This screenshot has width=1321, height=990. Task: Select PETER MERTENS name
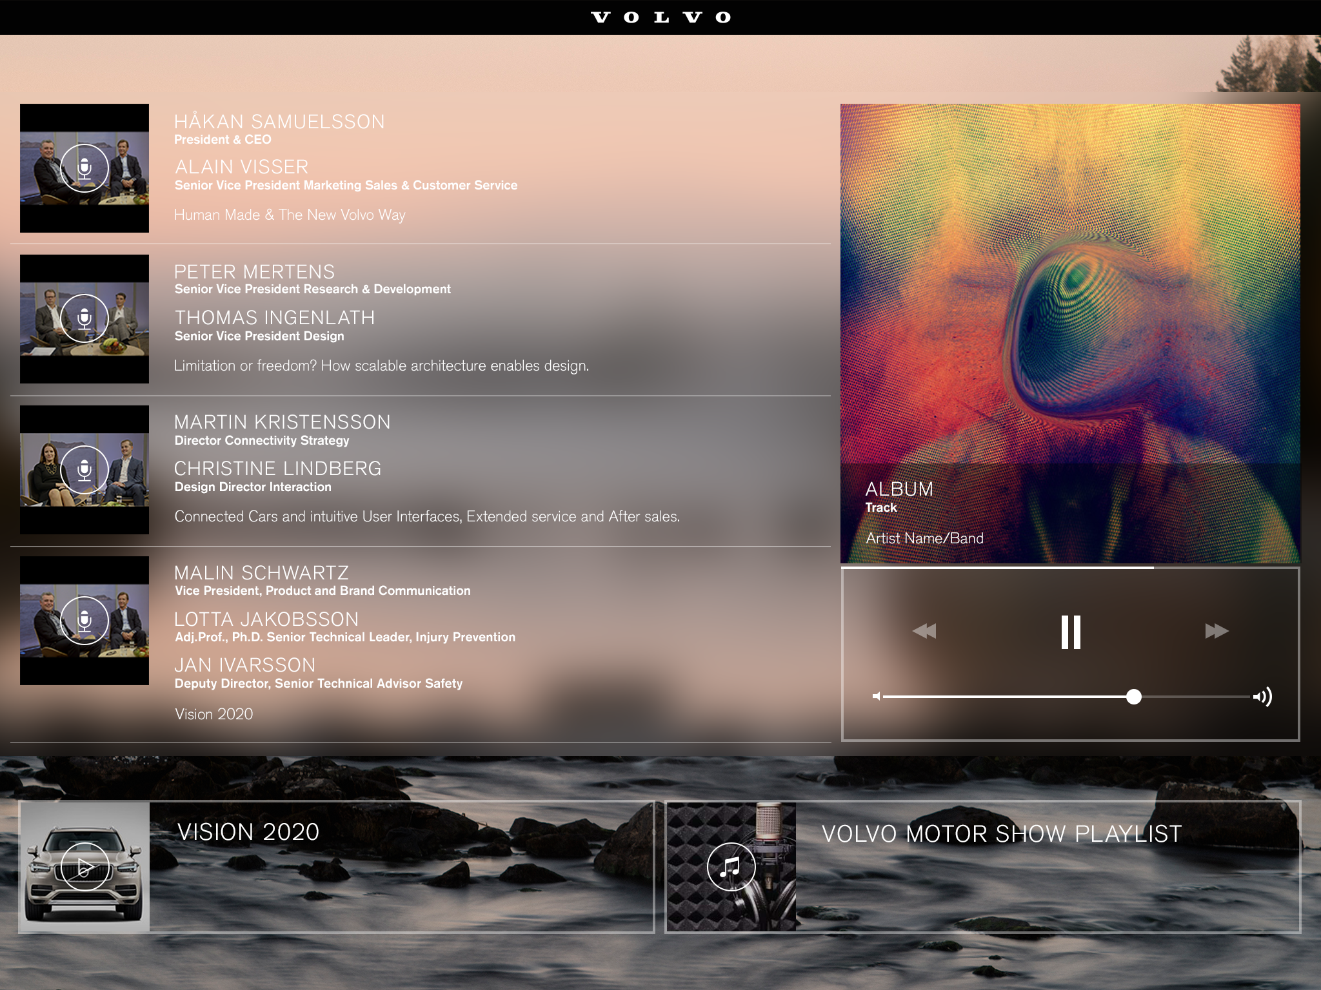point(254,271)
